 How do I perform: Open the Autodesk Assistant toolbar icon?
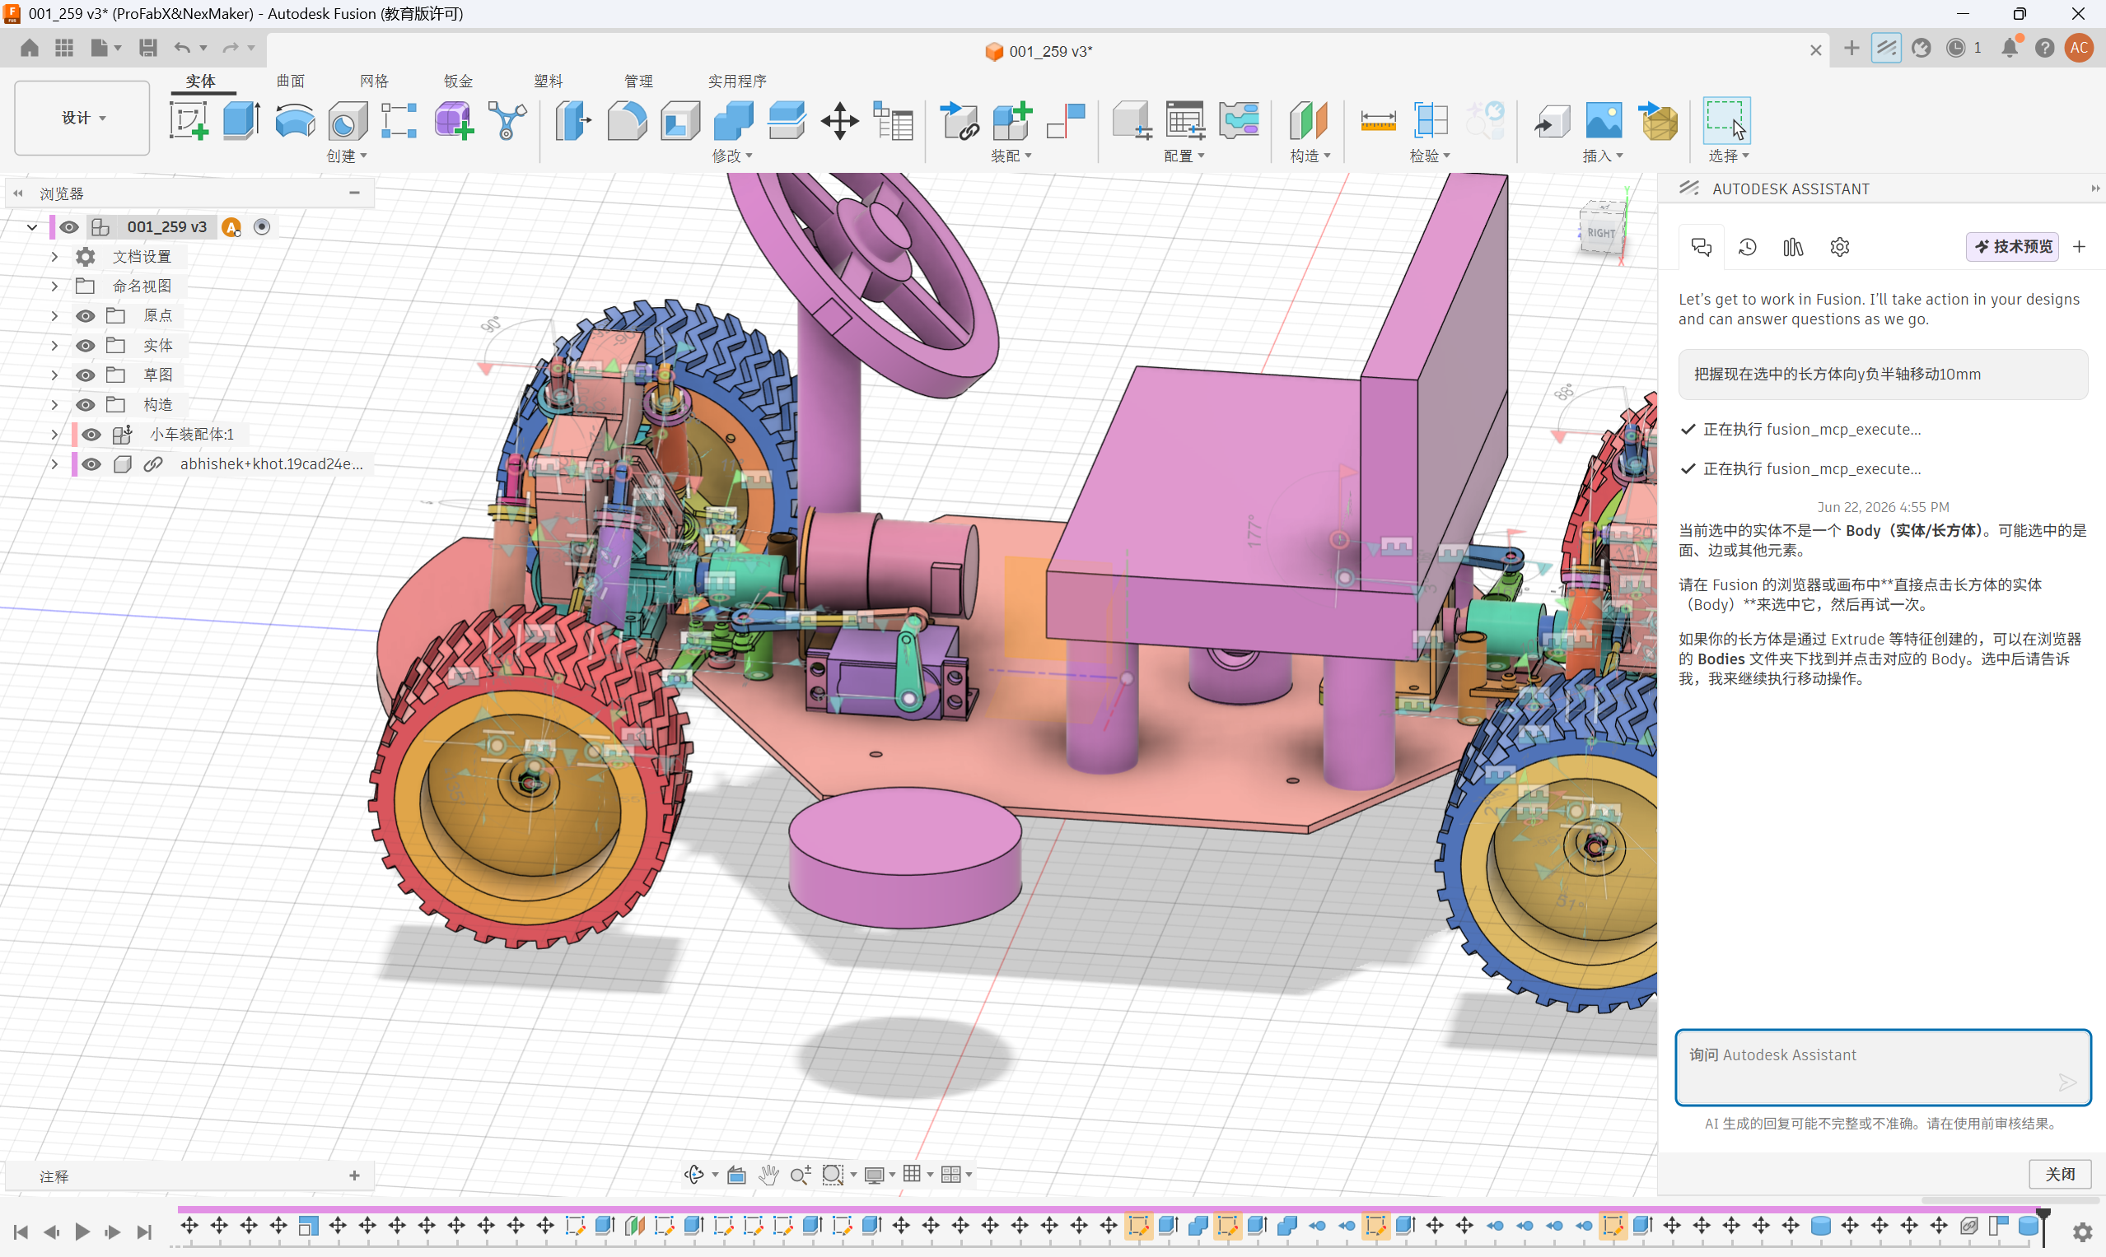pos(1885,49)
